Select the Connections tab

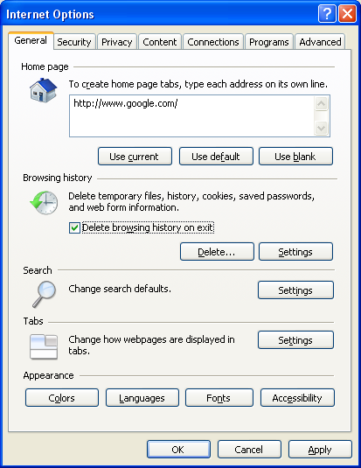213,42
